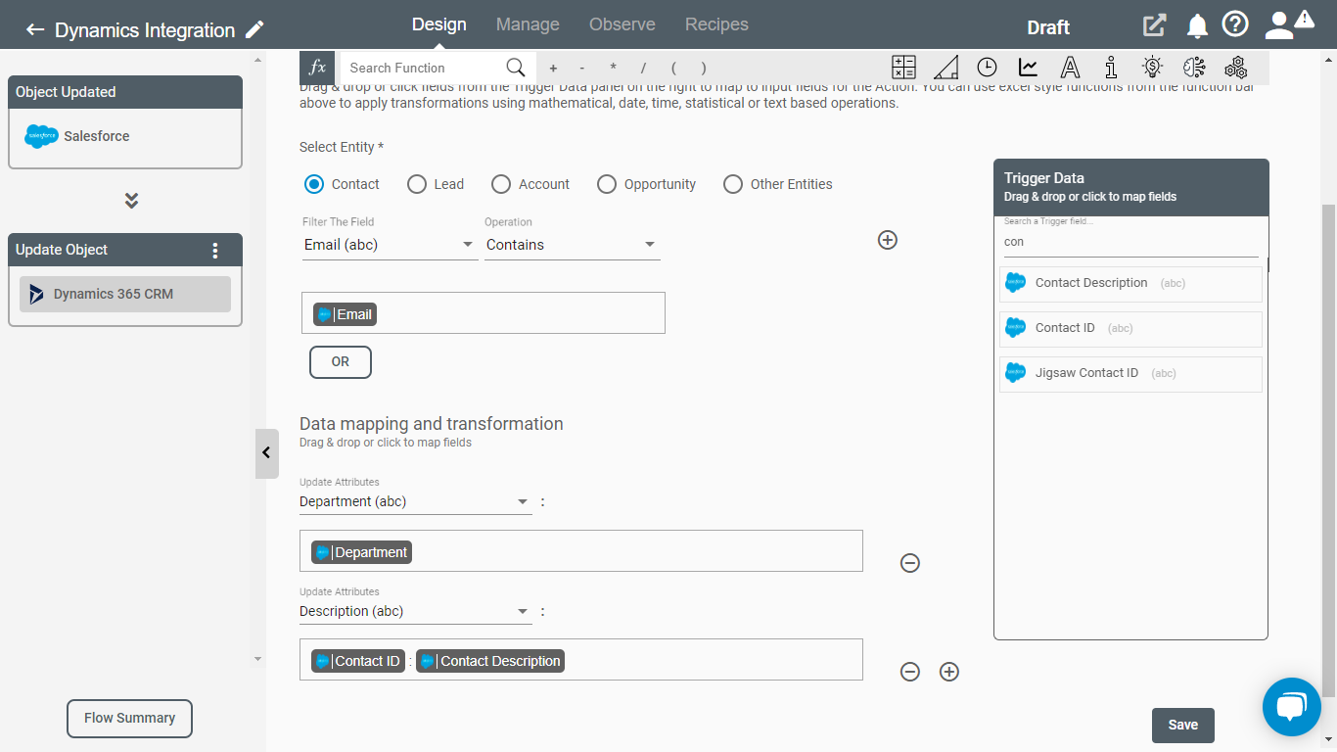1337x752 pixels.
Task: Remove the Description attribute mapping
Action: point(910,672)
